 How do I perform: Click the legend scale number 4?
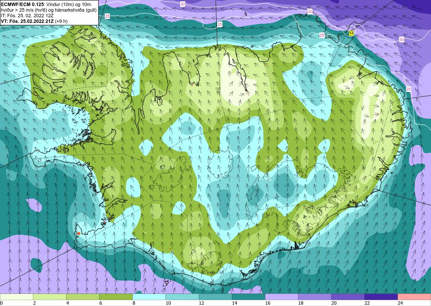68,303
